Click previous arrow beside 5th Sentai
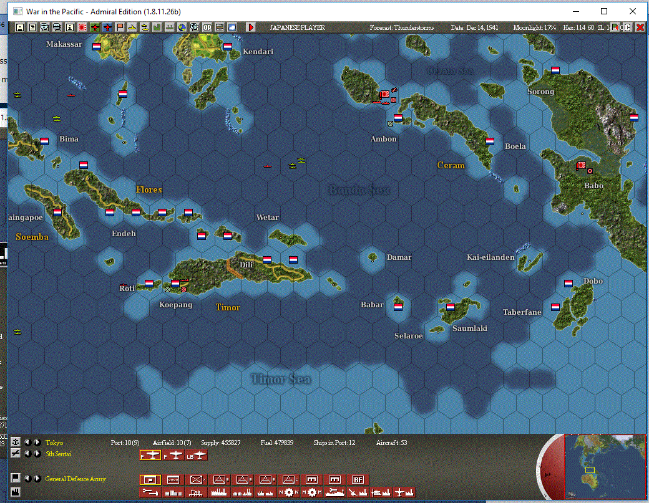649x503 pixels. point(27,453)
